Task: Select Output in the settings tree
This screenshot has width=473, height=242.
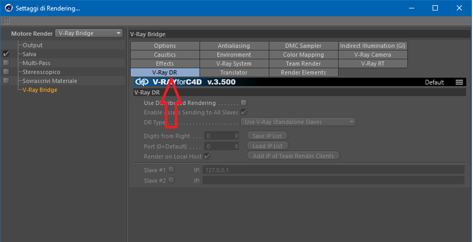Action: (x=33, y=45)
